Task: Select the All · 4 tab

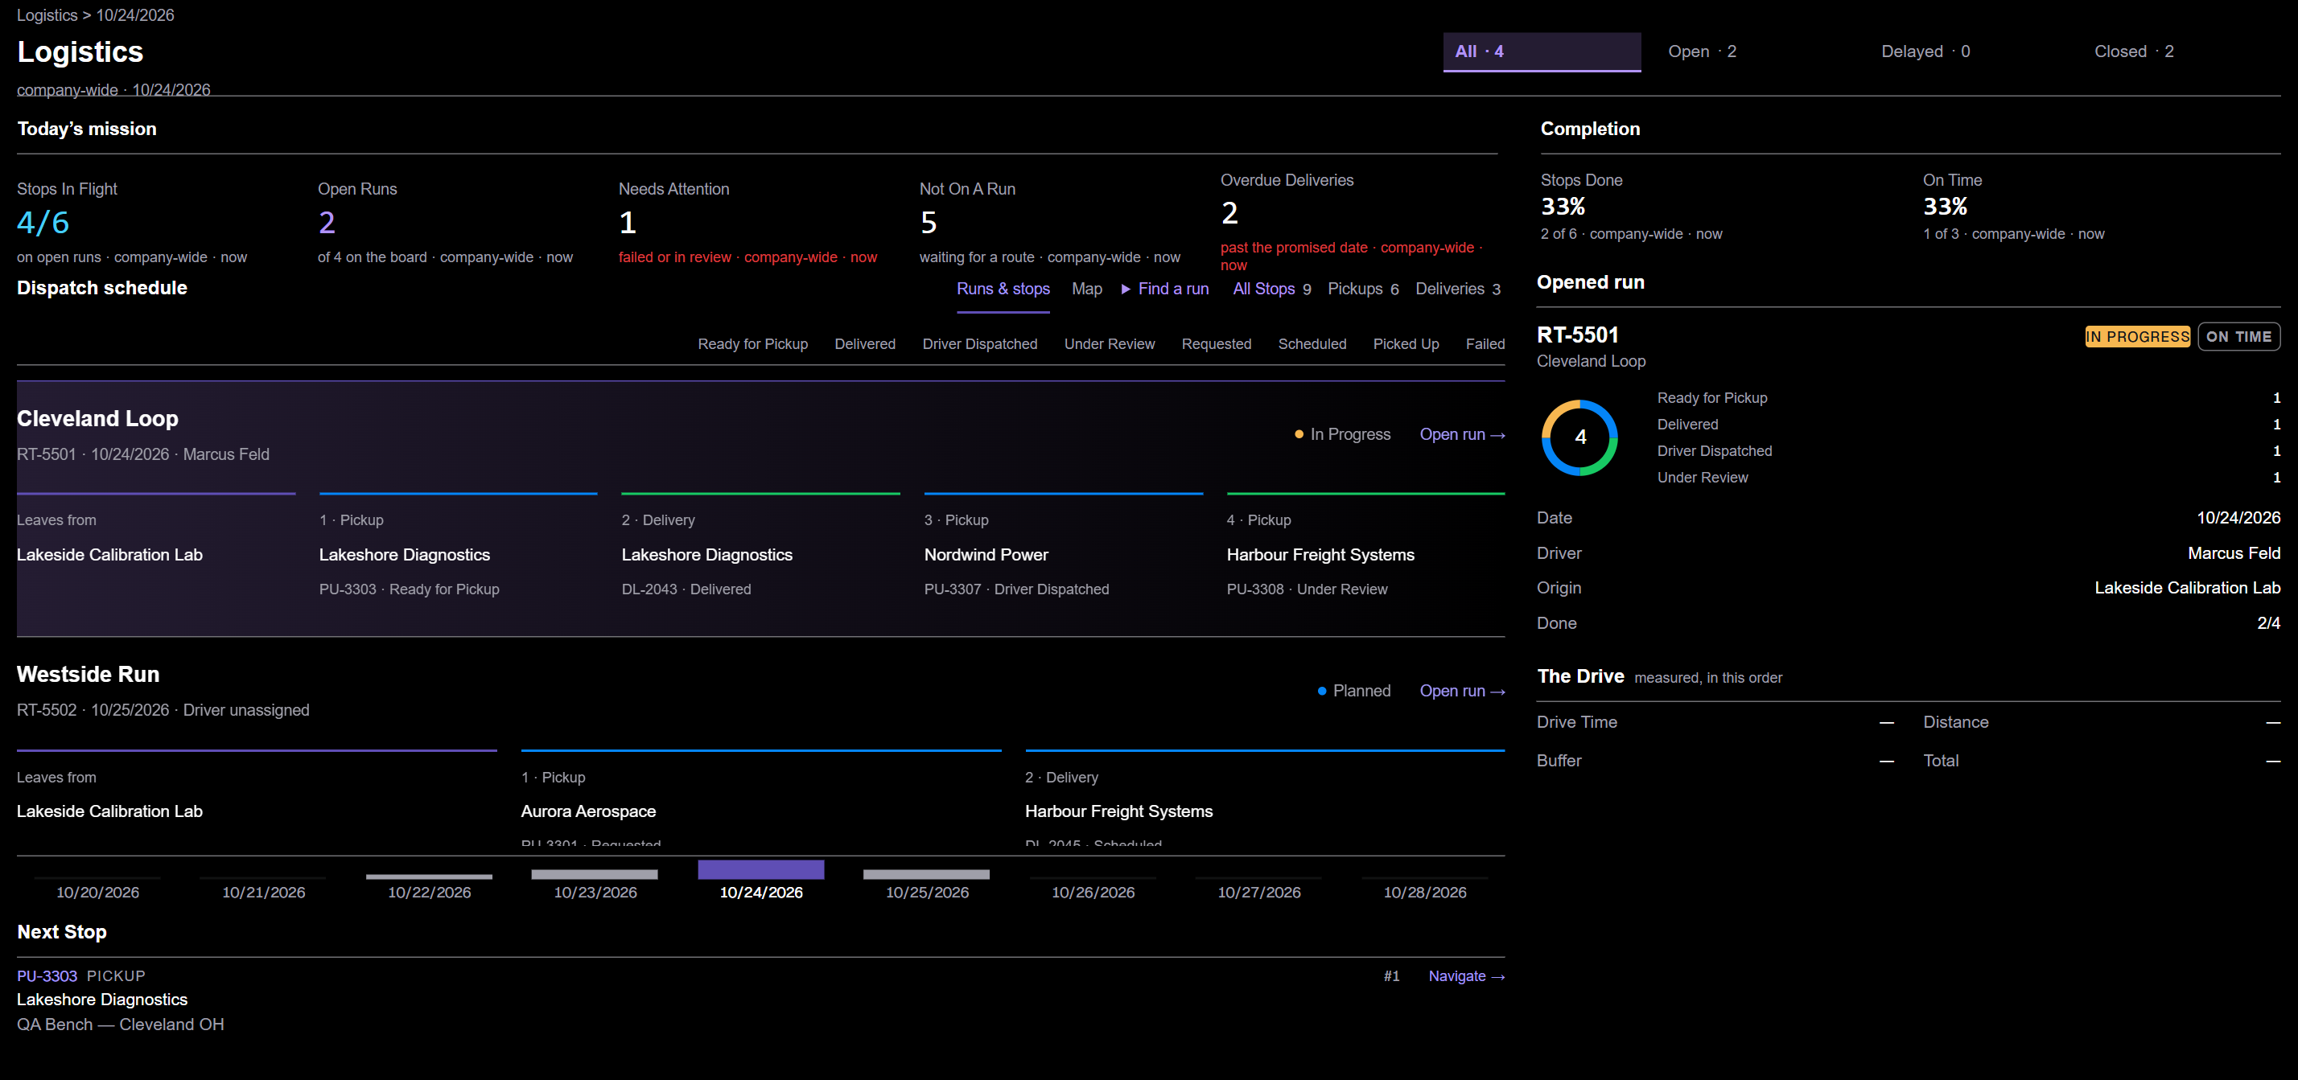Action: pos(1542,51)
